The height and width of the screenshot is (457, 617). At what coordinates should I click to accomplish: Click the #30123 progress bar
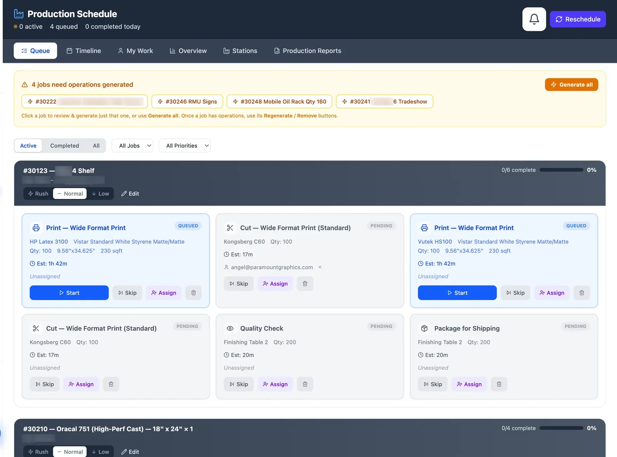pos(561,170)
